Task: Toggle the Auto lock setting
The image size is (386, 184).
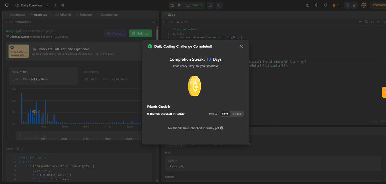Action: point(182,22)
